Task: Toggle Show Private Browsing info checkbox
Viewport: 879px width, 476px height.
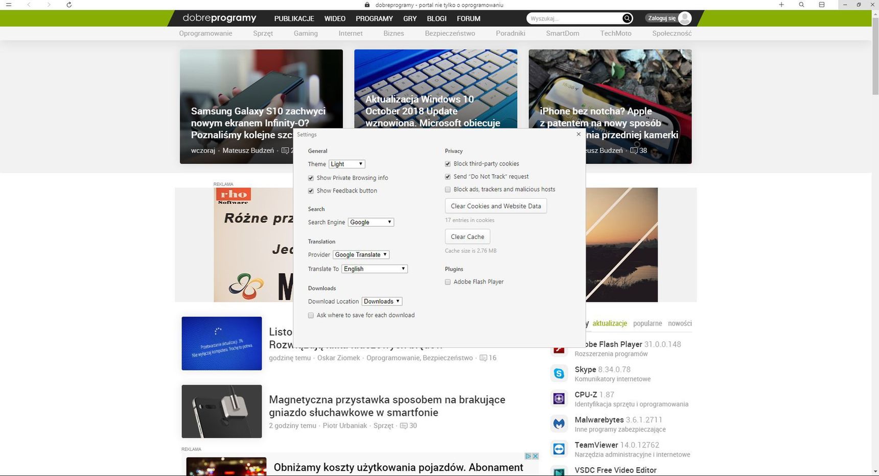Action: point(311,178)
